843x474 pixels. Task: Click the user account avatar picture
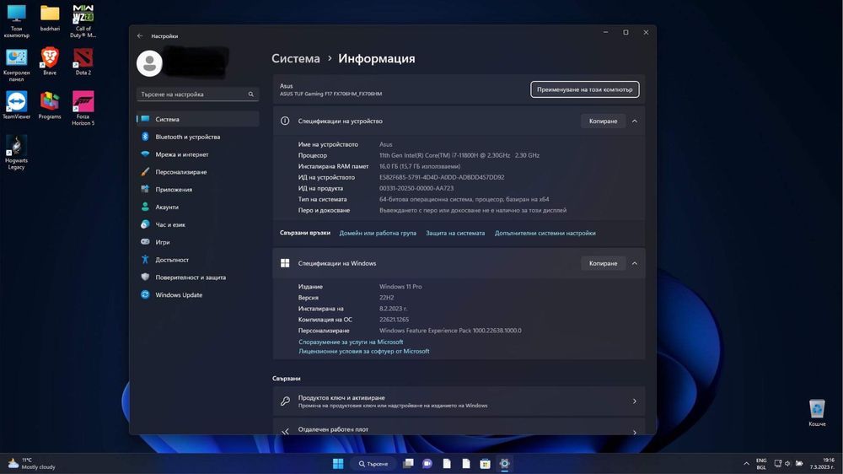[149, 63]
